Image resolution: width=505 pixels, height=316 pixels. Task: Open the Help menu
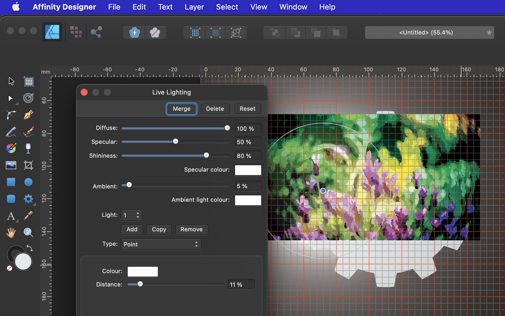327,7
